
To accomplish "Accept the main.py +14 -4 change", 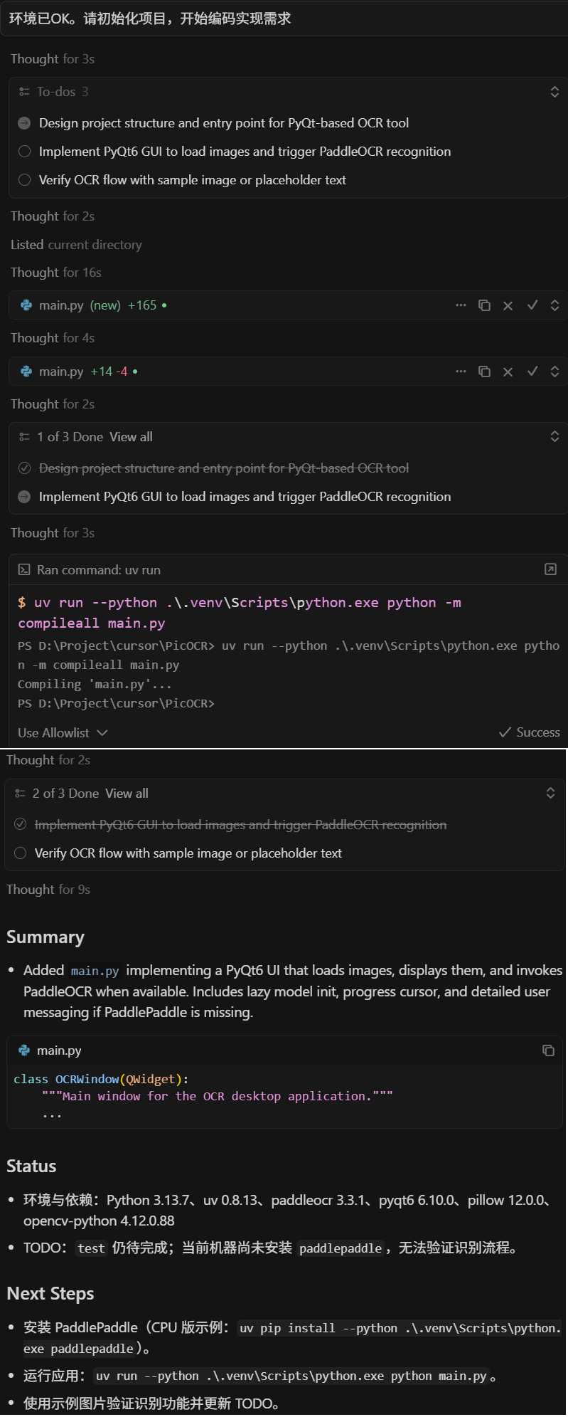I will pyautogui.click(x=532, y=372).
